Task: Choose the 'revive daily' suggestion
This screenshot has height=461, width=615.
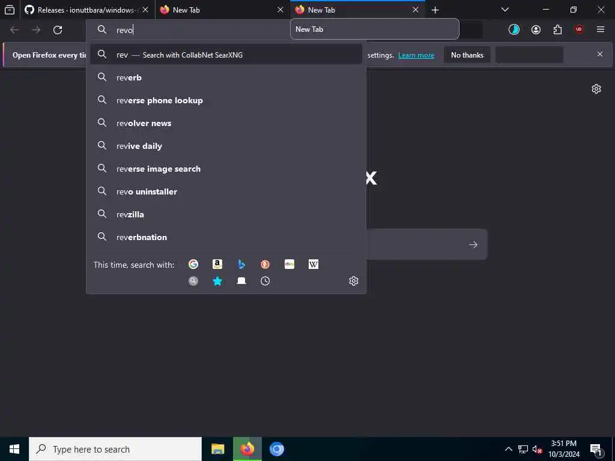Action: point(226,145)
